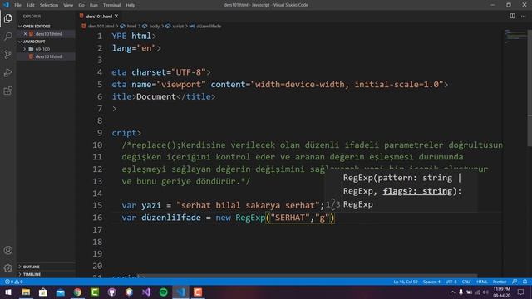The height and width of the screenshot is (299, 532).
Task: Click the düzenliIfade breadcrumb segment
Action: tap(209, 26)
